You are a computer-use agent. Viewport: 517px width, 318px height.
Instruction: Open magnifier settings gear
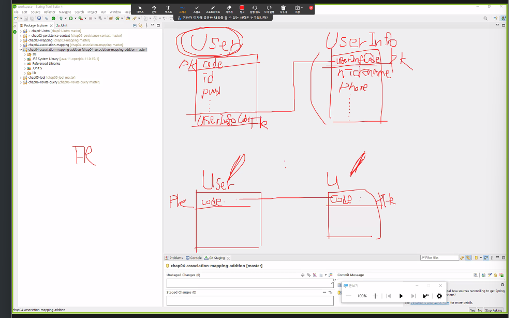coord(439,296)
